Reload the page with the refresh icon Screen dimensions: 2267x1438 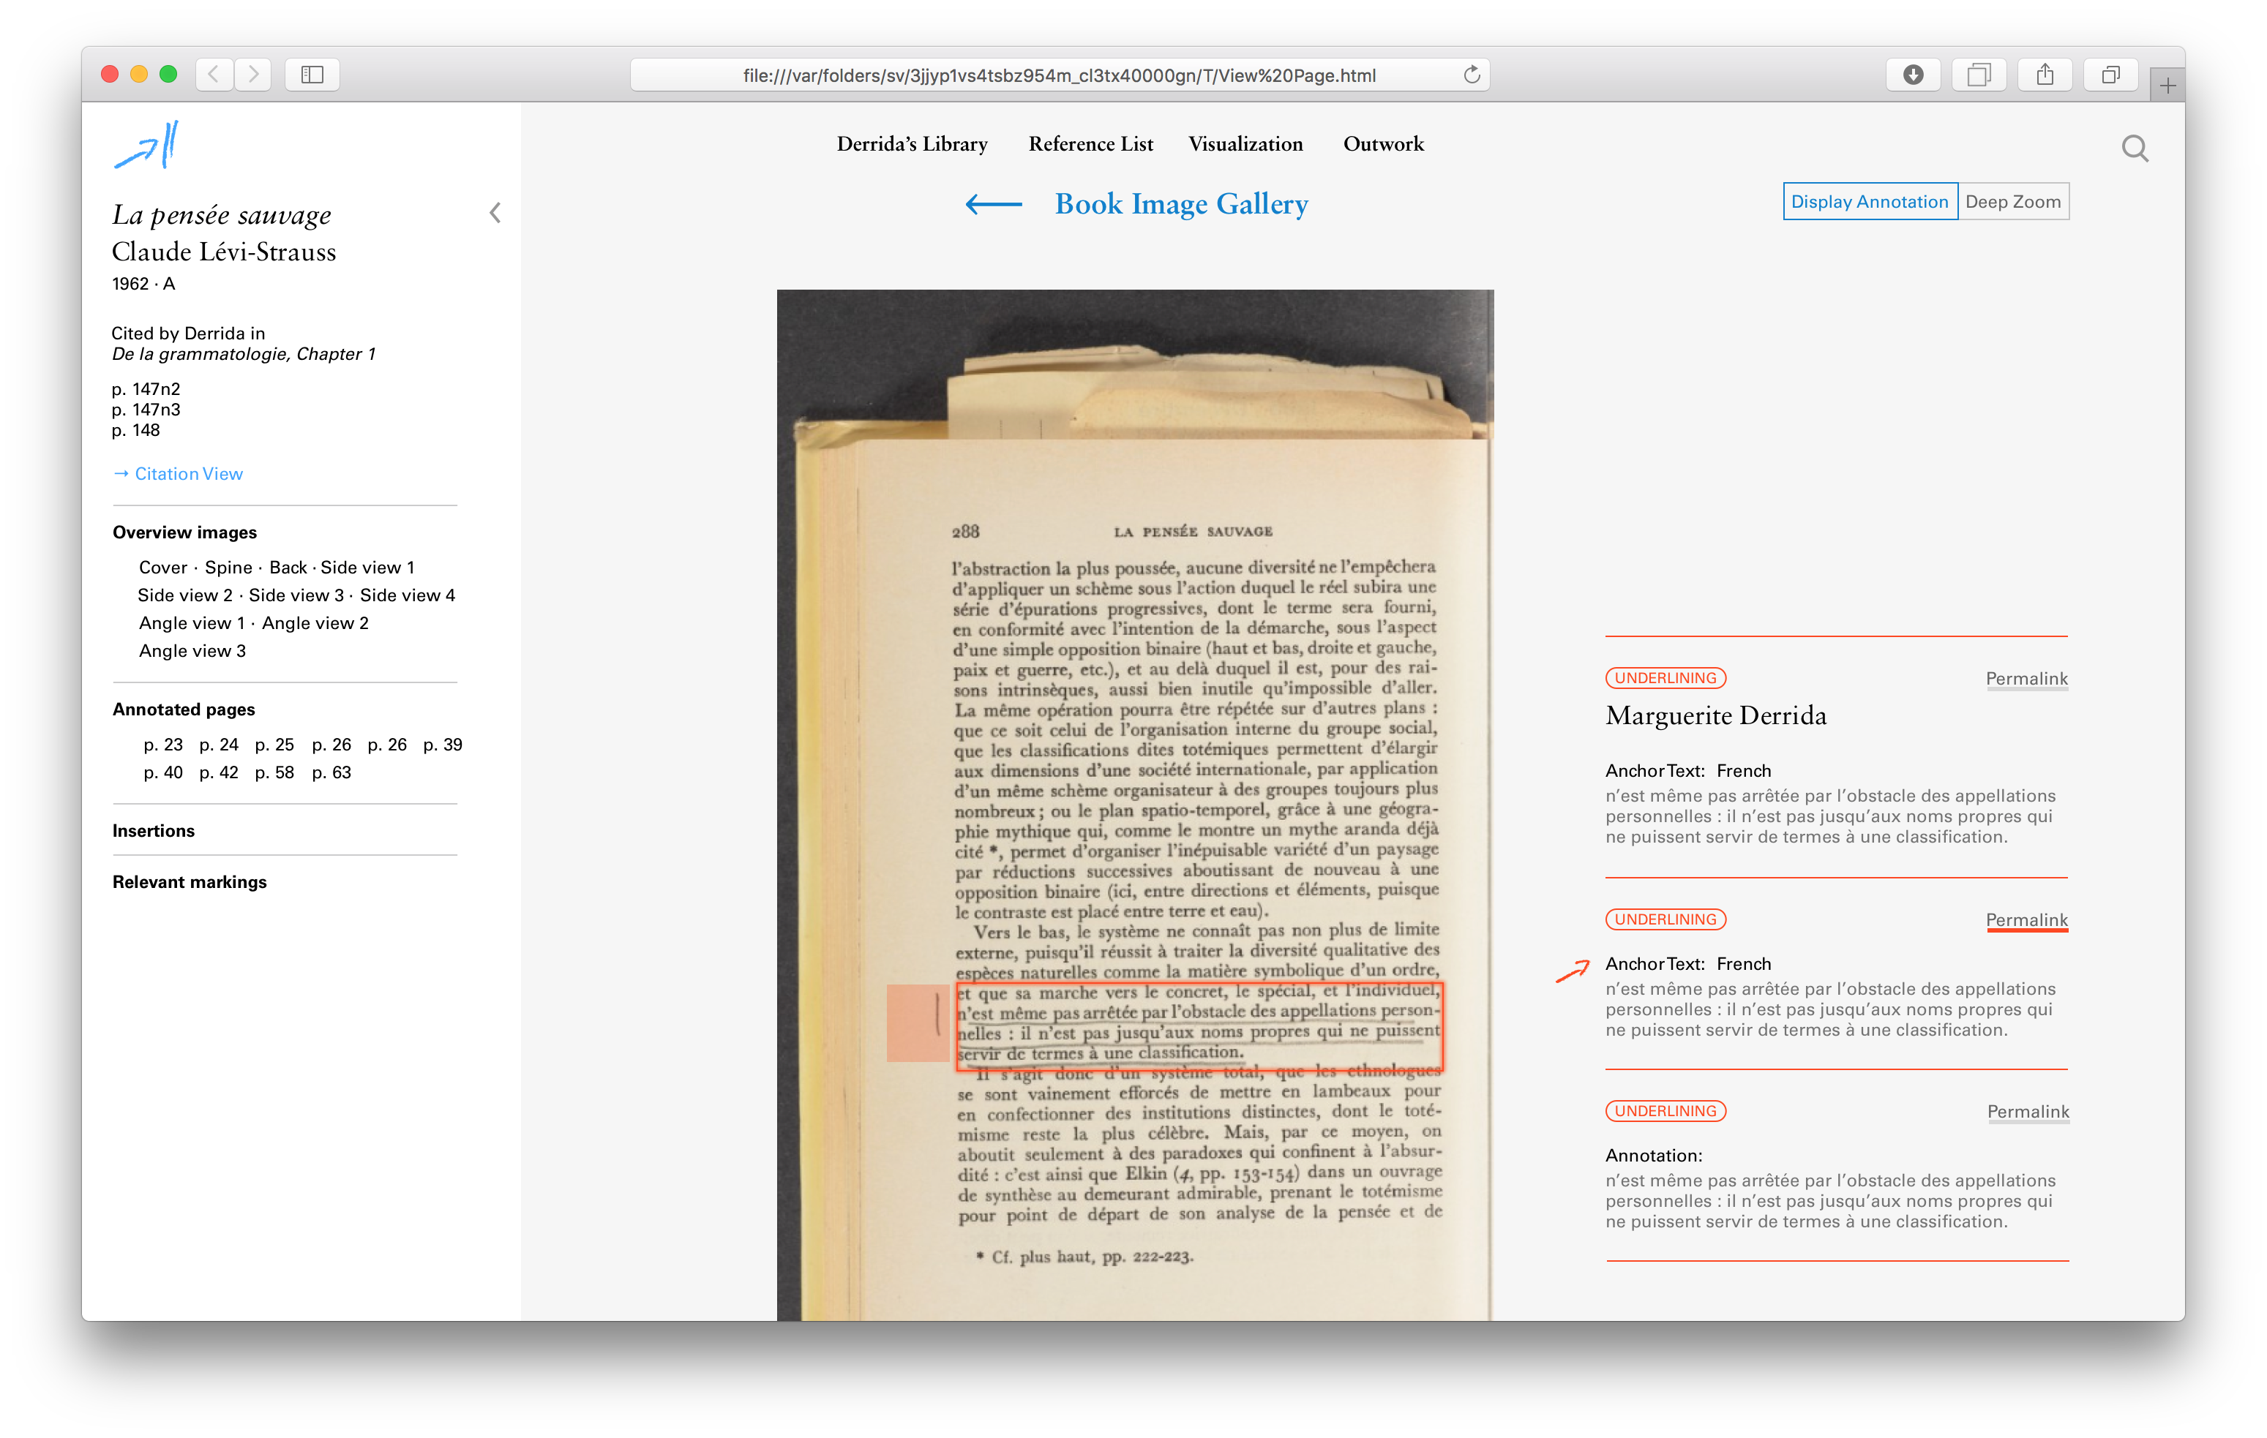pos(1472,75)
